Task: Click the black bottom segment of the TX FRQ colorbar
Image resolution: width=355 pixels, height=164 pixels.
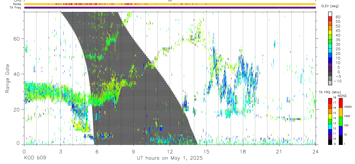Action: 330,142
